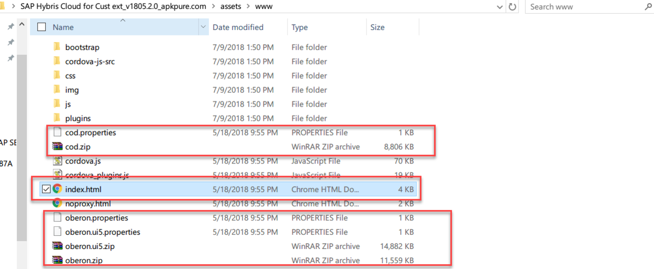Sort by Type column header
The height and width of the screenshot is (269, 654).
300,27
